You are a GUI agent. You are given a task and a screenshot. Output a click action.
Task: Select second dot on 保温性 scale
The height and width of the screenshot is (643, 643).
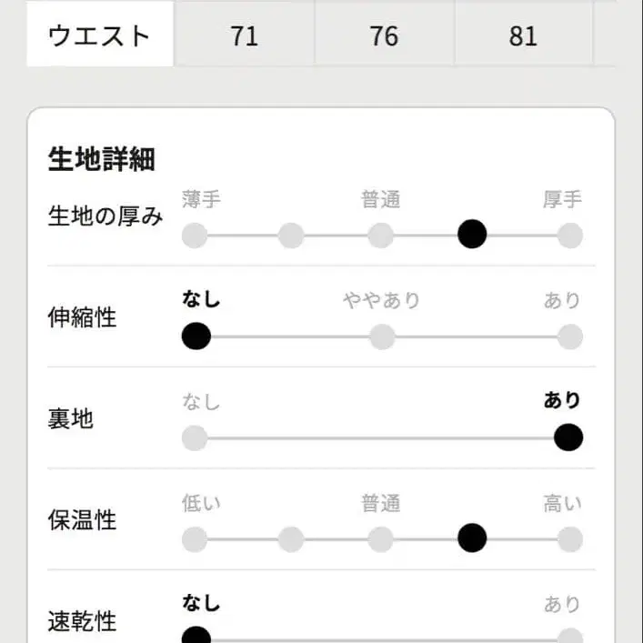click(290, 539)
